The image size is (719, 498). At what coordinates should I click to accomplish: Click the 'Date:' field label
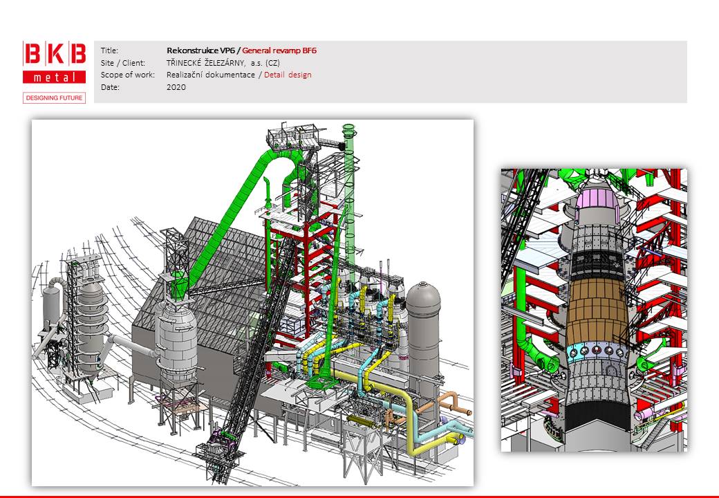click(x=110, y=87)
